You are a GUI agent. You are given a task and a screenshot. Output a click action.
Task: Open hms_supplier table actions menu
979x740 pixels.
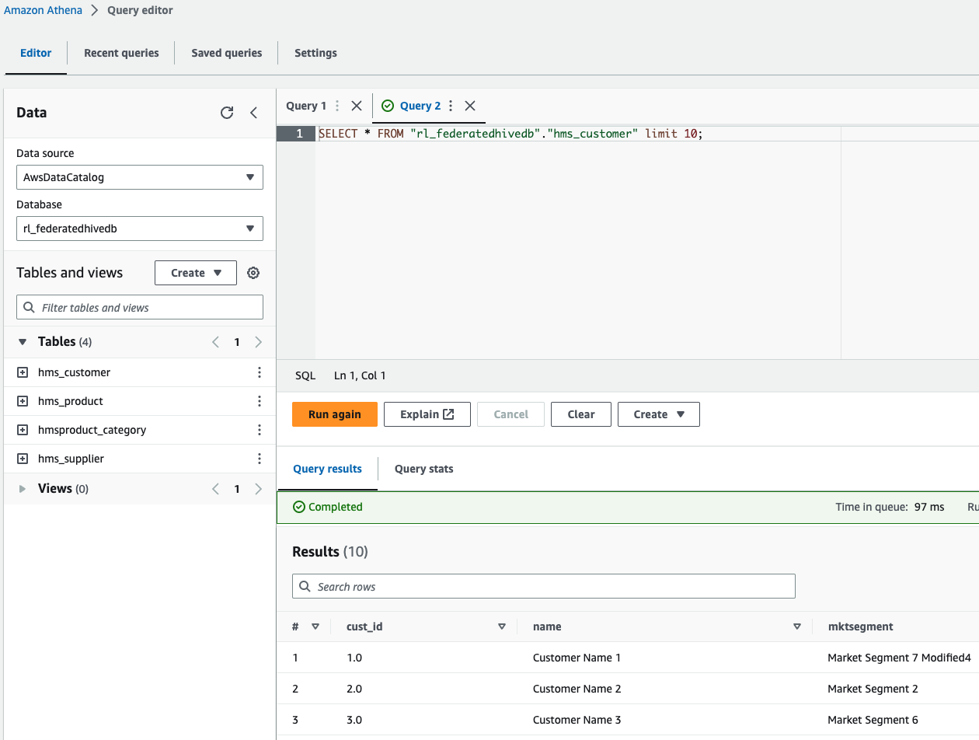(x=260, y=459)
